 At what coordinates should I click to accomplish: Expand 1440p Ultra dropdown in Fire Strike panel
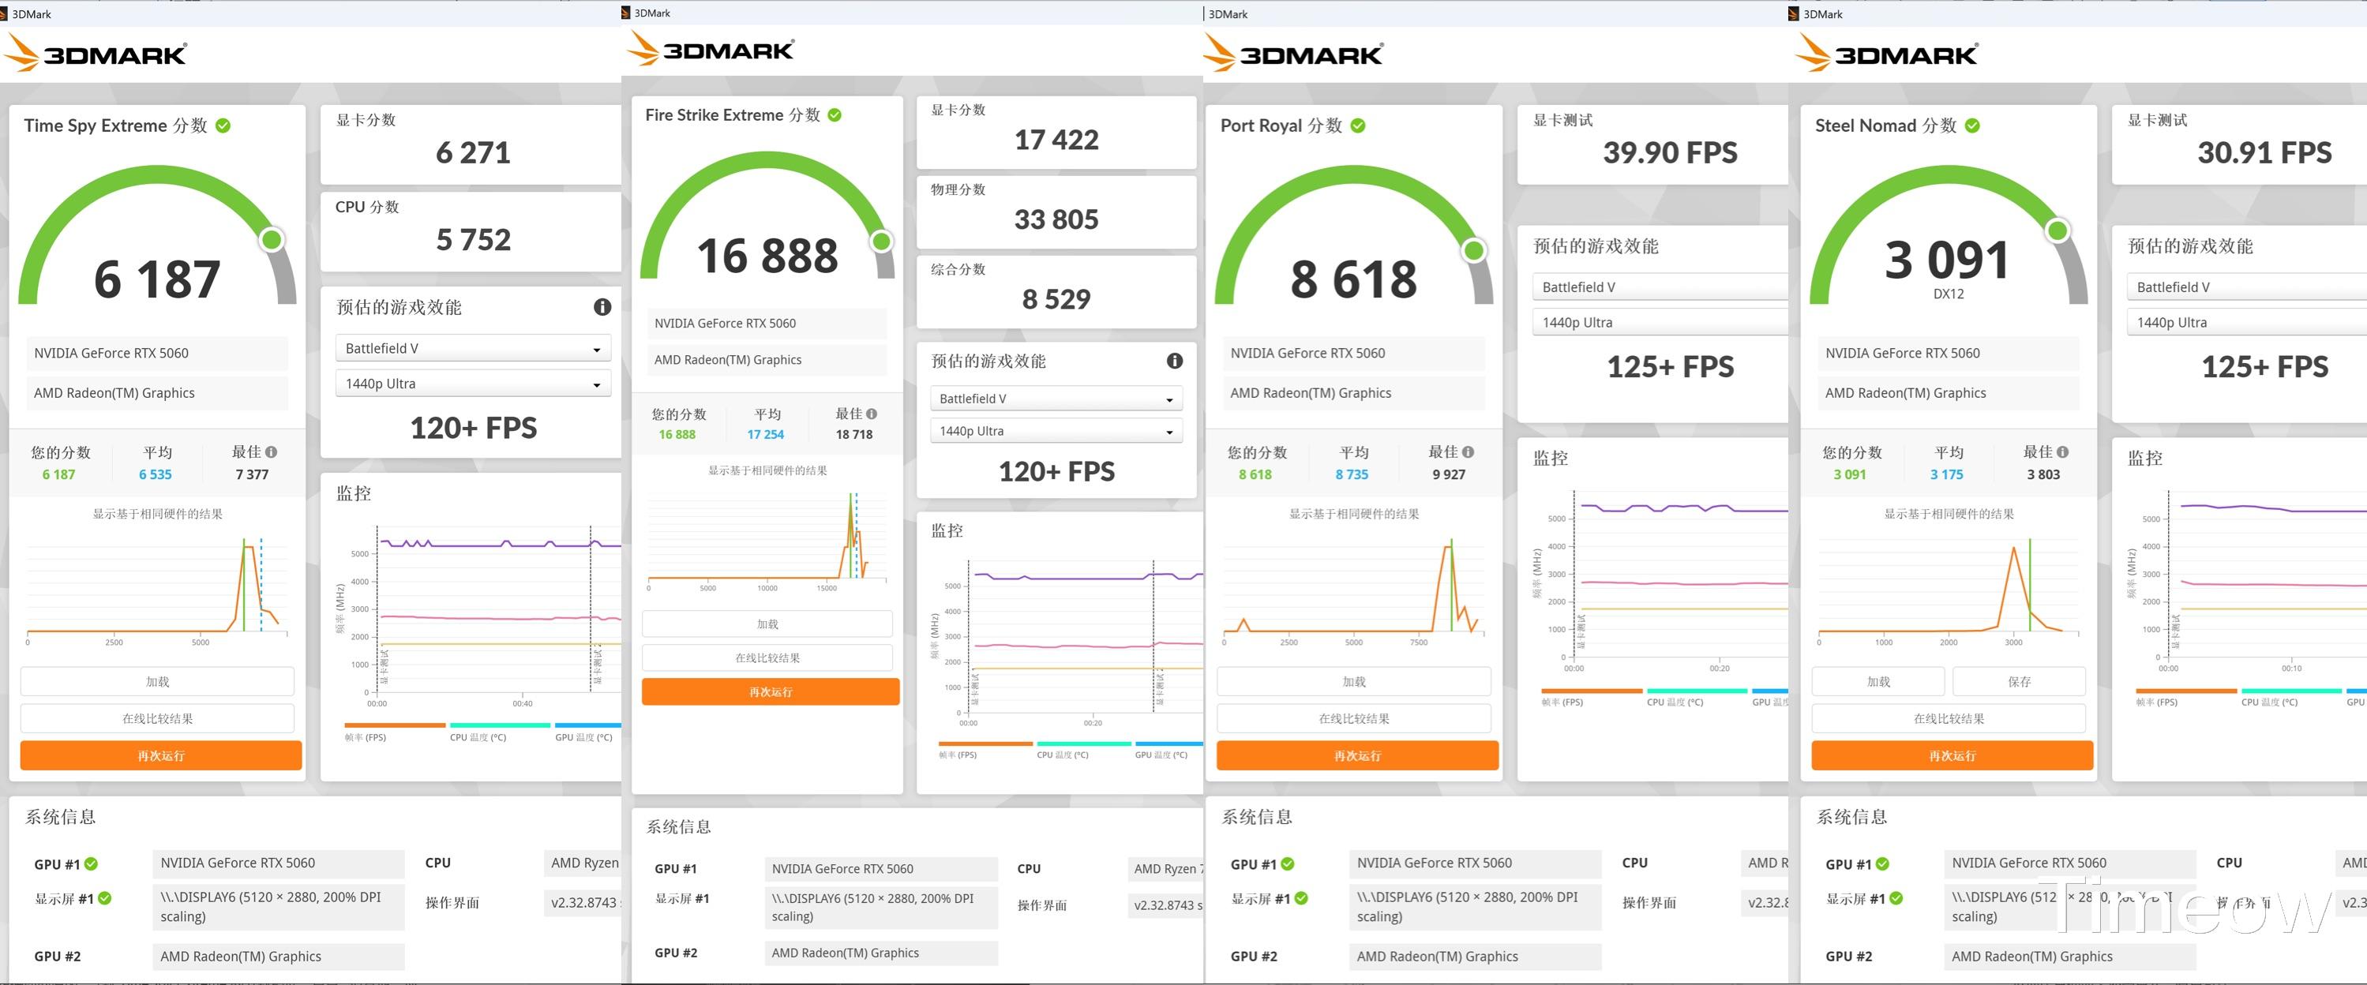tap(1056, 431)
